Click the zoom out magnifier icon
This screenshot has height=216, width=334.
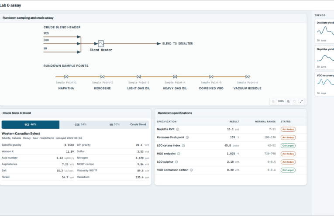(x=273, y=102)
